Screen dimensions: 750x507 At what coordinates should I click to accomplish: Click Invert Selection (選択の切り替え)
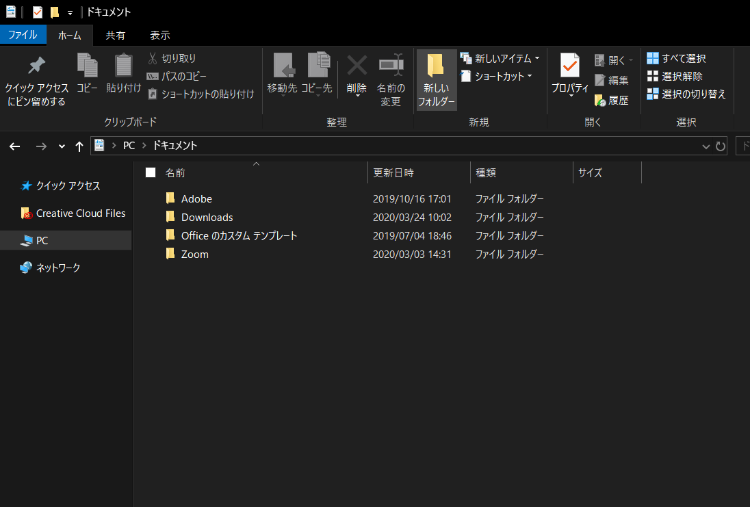(x=686, y=94)
